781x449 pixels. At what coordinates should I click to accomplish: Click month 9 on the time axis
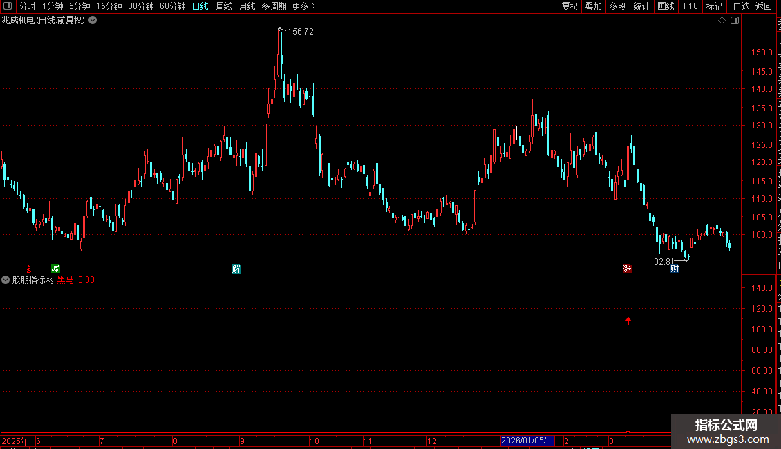tap(242, 441)
